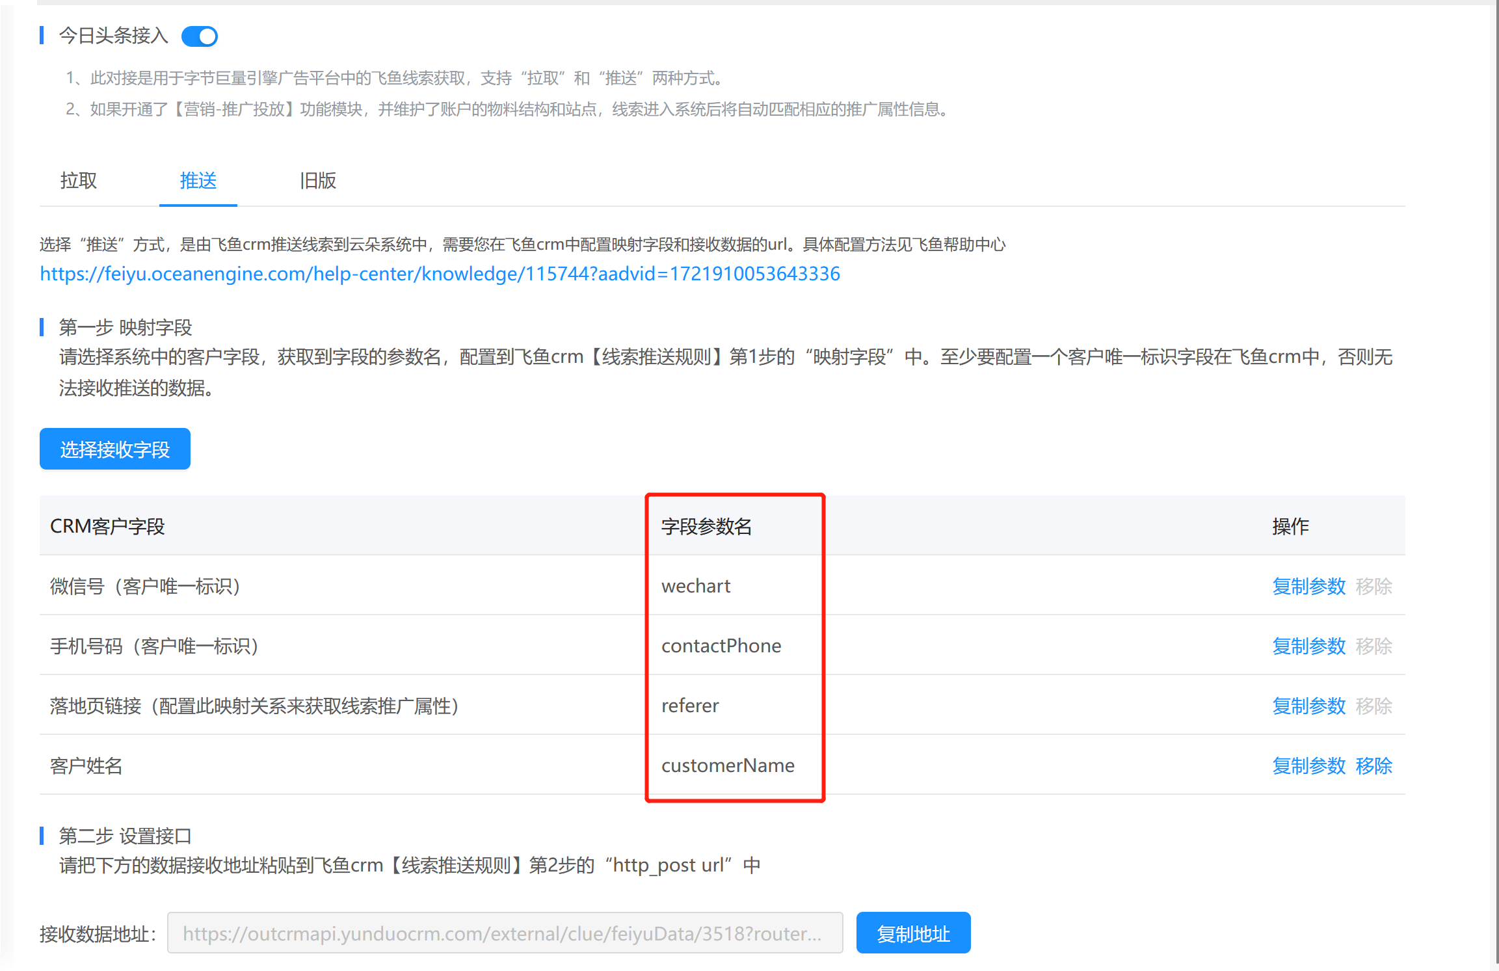Switch to the 拉取 tab
This screenshot has height=971, width=1499.
(x=79, y=180)
